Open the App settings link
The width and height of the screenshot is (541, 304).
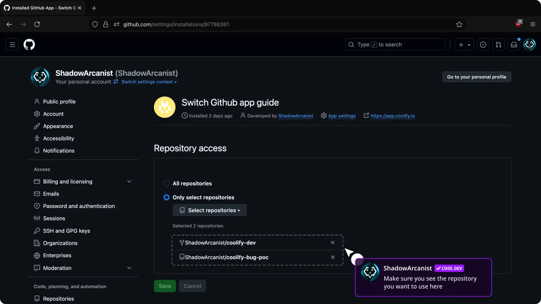point(342,116)
